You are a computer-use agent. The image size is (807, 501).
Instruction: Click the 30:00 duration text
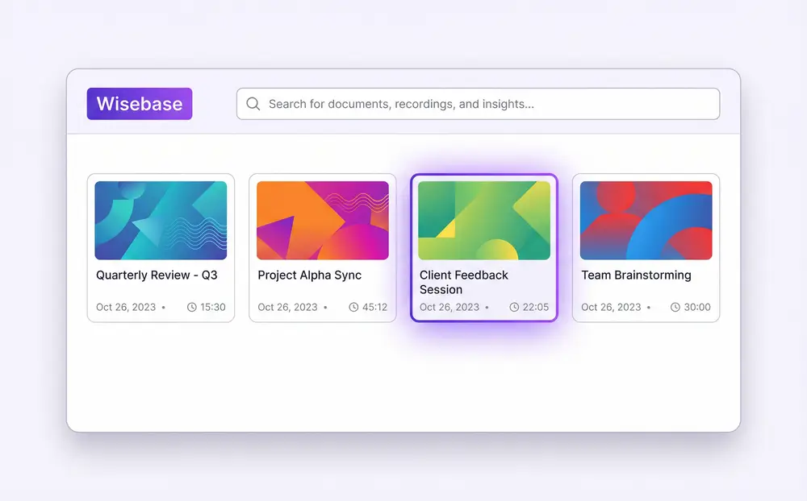[x=697, y=307]
